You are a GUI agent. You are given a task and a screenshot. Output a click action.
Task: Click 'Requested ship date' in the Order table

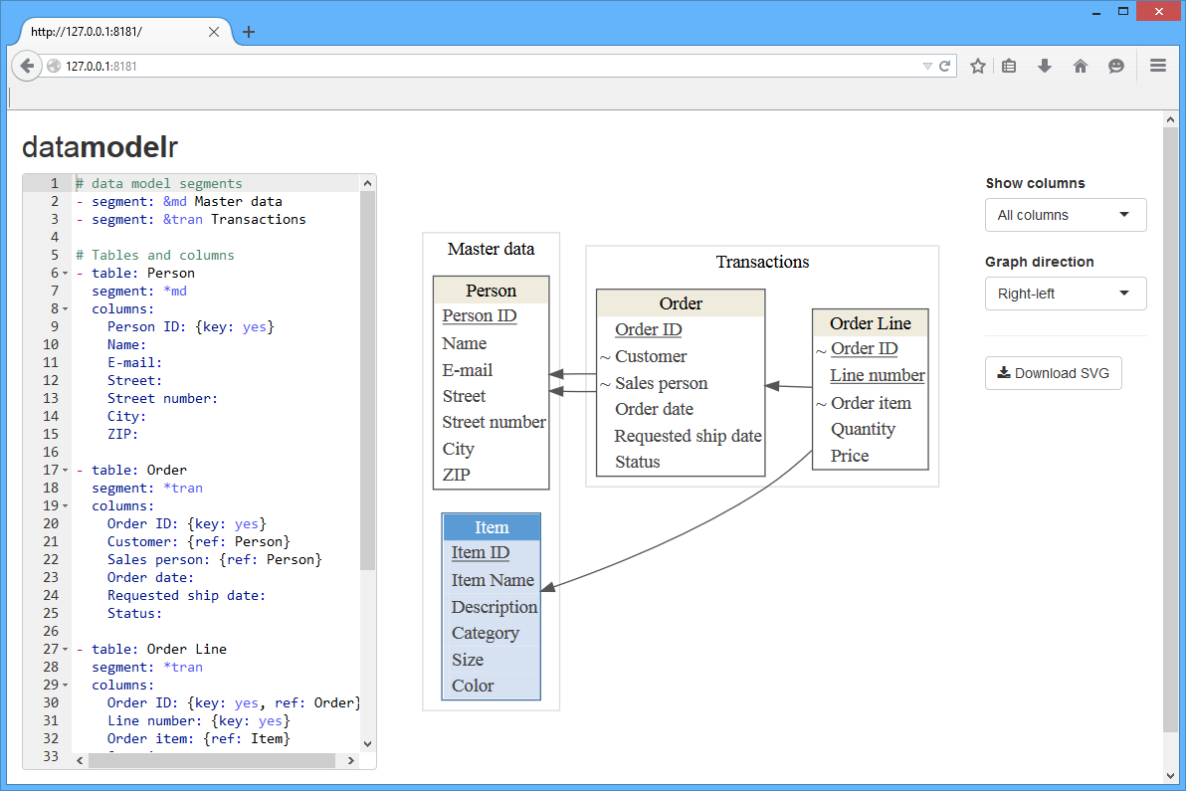click(688, 437)
